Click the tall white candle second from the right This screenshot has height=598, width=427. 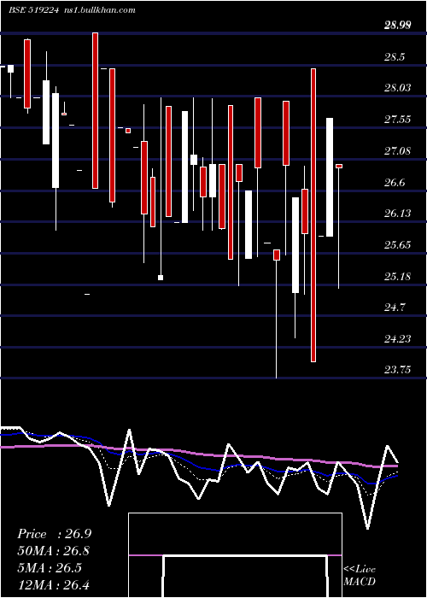330,178
